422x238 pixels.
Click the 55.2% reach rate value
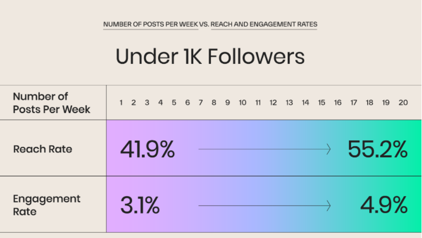point(377,150)
